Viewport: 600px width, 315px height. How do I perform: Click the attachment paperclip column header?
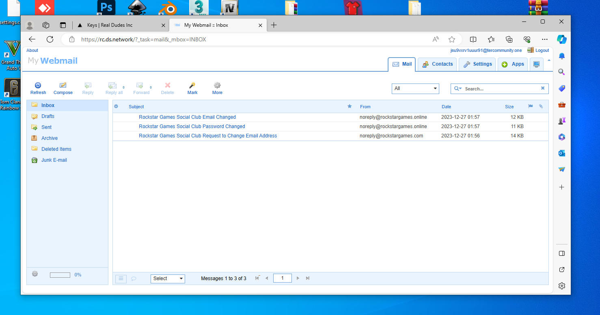[541, 107]
